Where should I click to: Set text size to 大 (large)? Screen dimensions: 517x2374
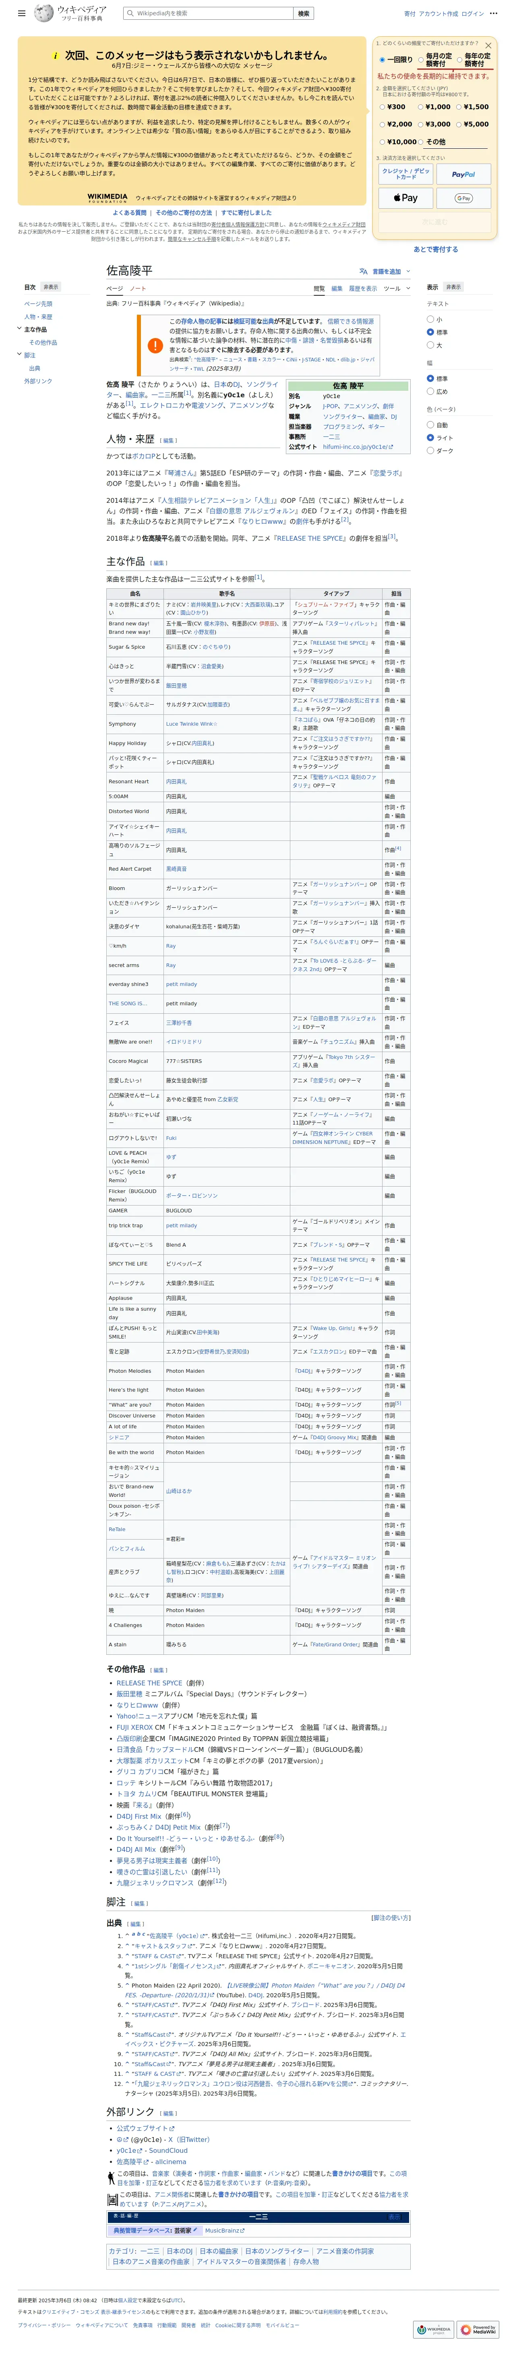pyautogui.click(x=430, y=344)
